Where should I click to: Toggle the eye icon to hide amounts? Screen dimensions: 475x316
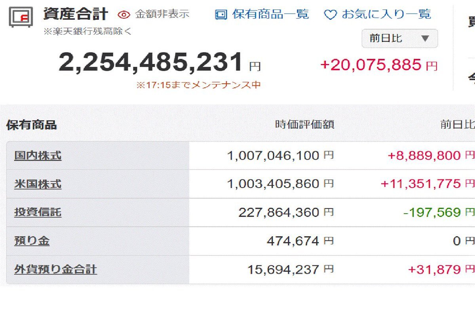tap(124, 15)
